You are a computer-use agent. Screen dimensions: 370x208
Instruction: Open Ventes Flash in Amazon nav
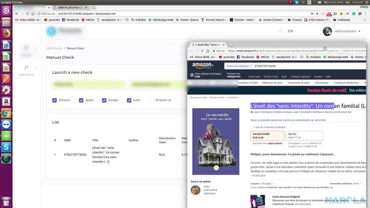271,77
